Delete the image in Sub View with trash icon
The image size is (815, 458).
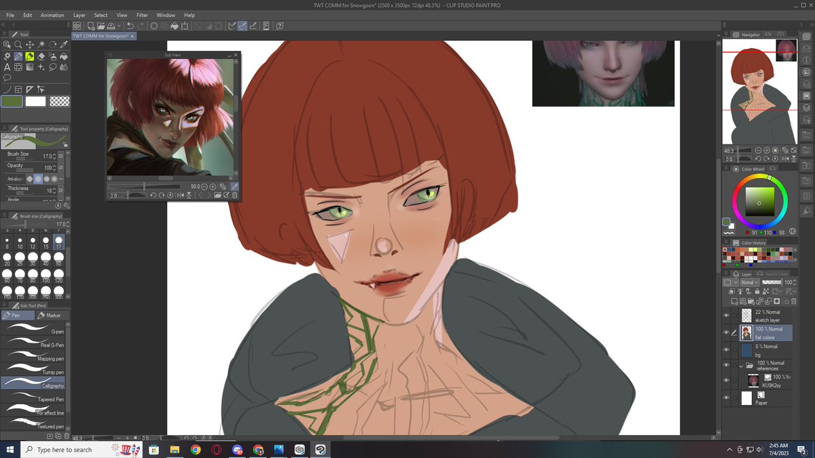[x=234, y=195]
